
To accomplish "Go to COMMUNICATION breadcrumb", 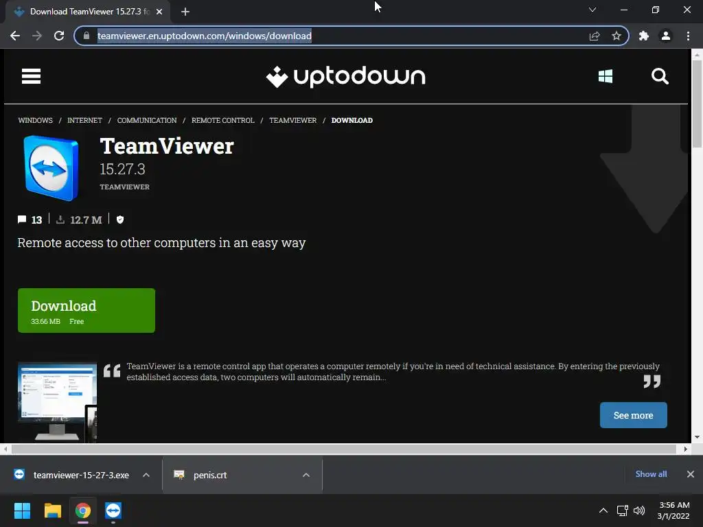I will [147, 120].
